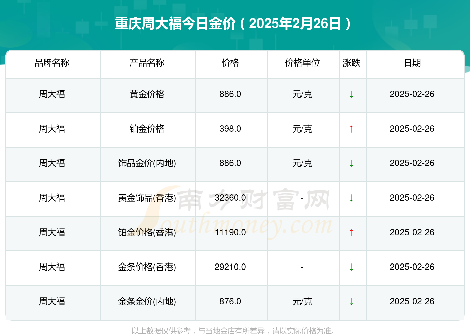Click the red up arrow in 铂金价格 398.0 row

pos(351,129)
